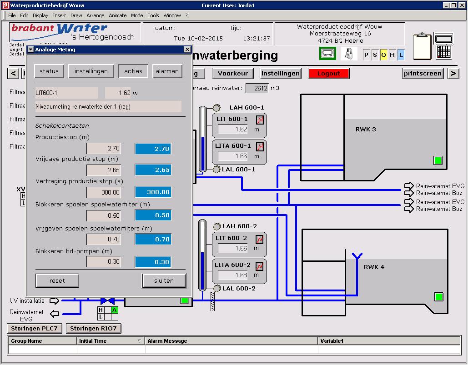
Task: Click green status indicator in RWK 3
Action: [x=438, y=160]
